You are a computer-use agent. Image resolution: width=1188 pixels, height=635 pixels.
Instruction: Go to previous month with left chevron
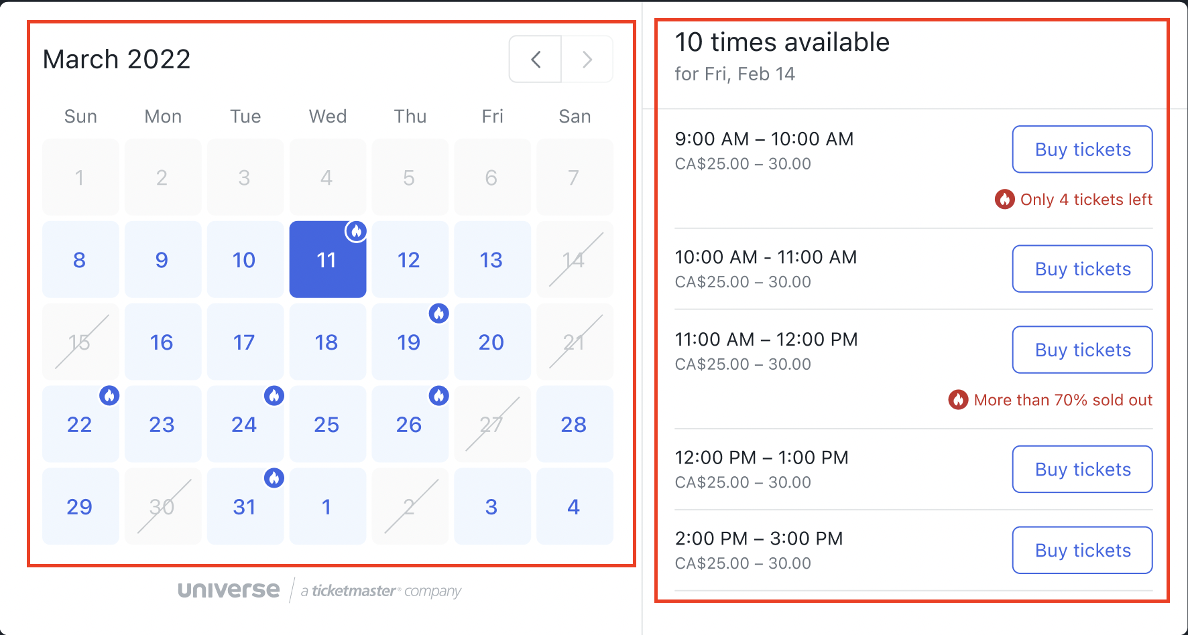[x=535, y=60]
